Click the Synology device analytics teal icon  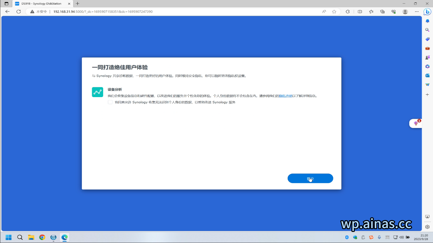[97, 92]
